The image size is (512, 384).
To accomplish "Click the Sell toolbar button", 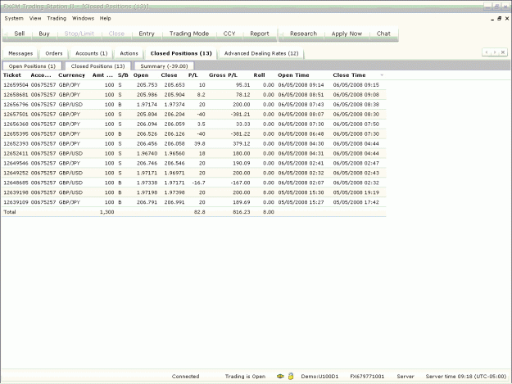I will point(20,34).
